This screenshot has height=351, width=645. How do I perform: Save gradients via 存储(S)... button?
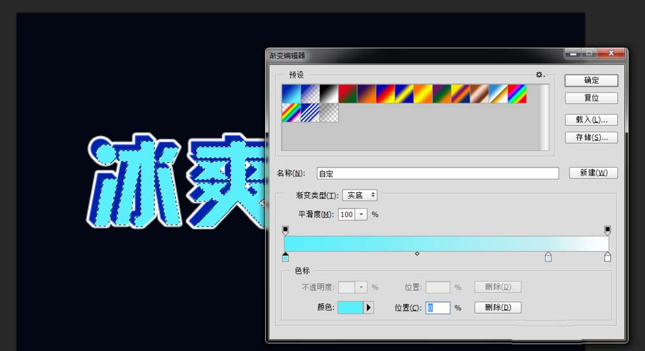coord(591,137)
